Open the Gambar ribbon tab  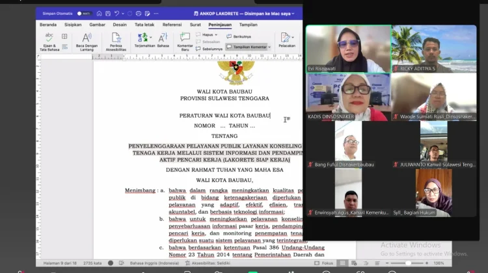pyautogui.click(x=98, y=25)
